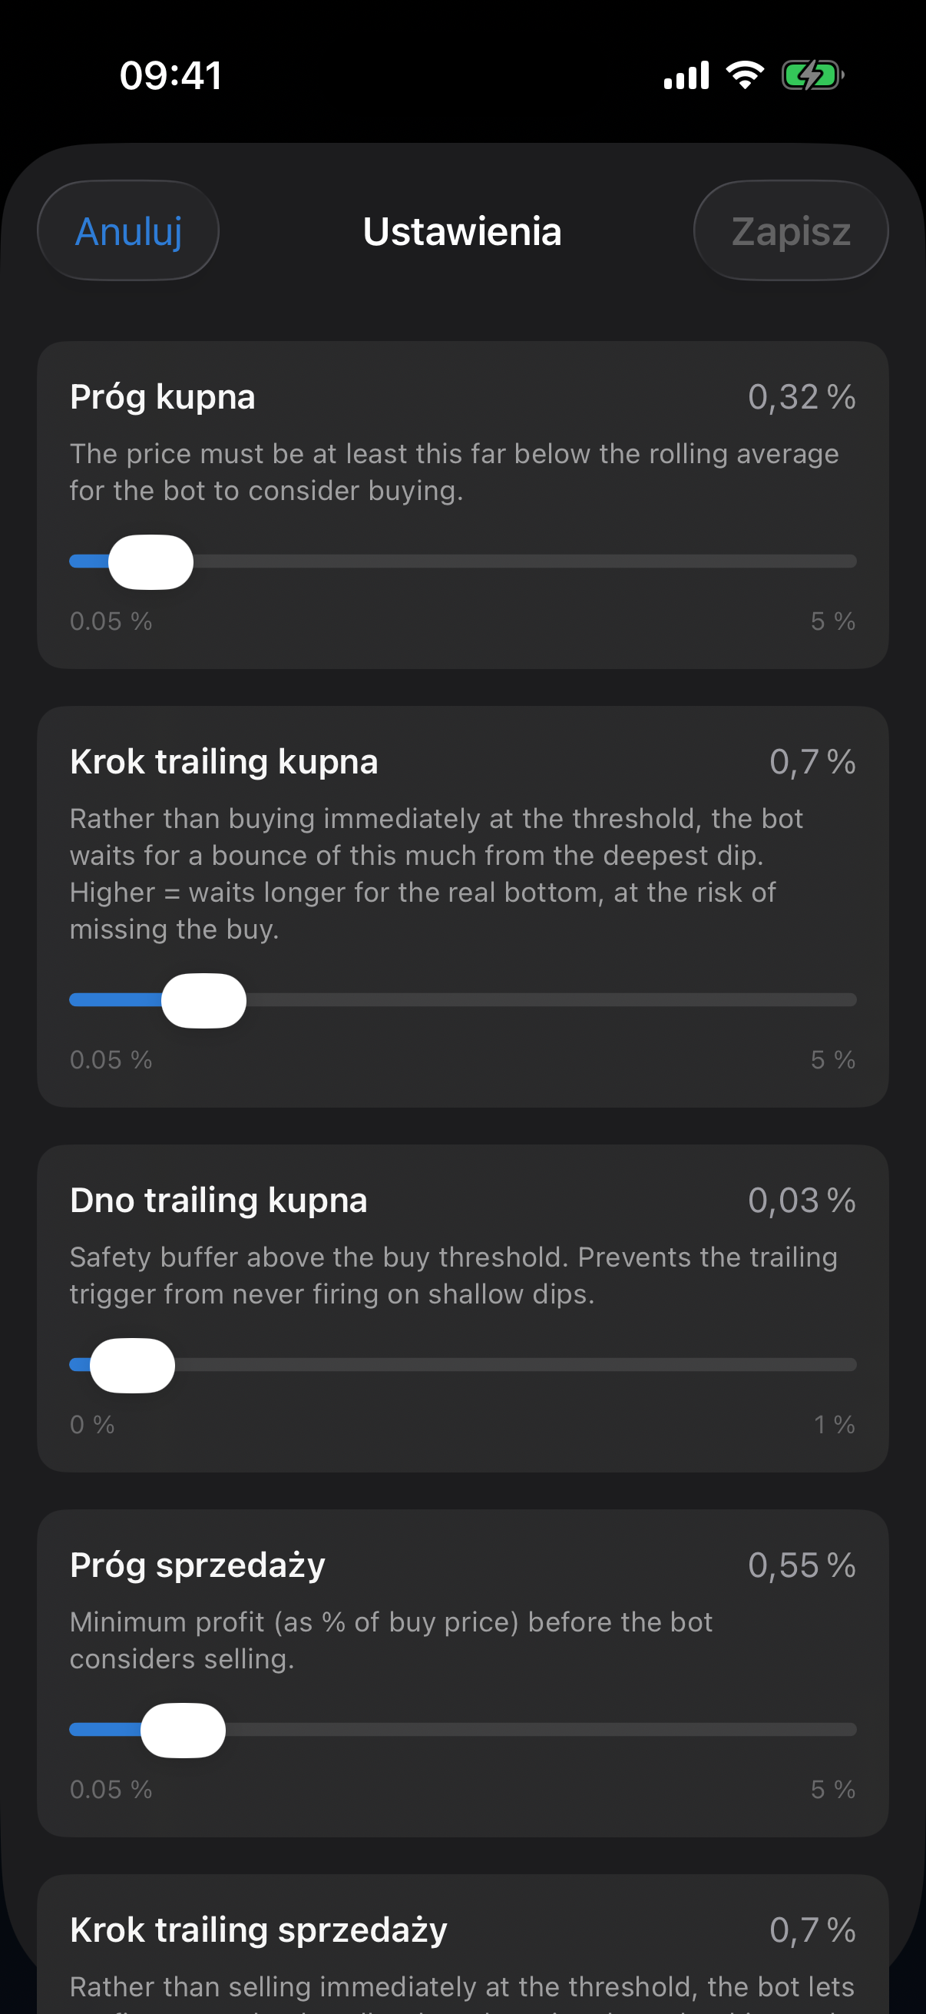Tap the Krok trailing kupna heading
Image resolution: width=926 pixels, height=2014 pixels.
(x=223, y=762)
